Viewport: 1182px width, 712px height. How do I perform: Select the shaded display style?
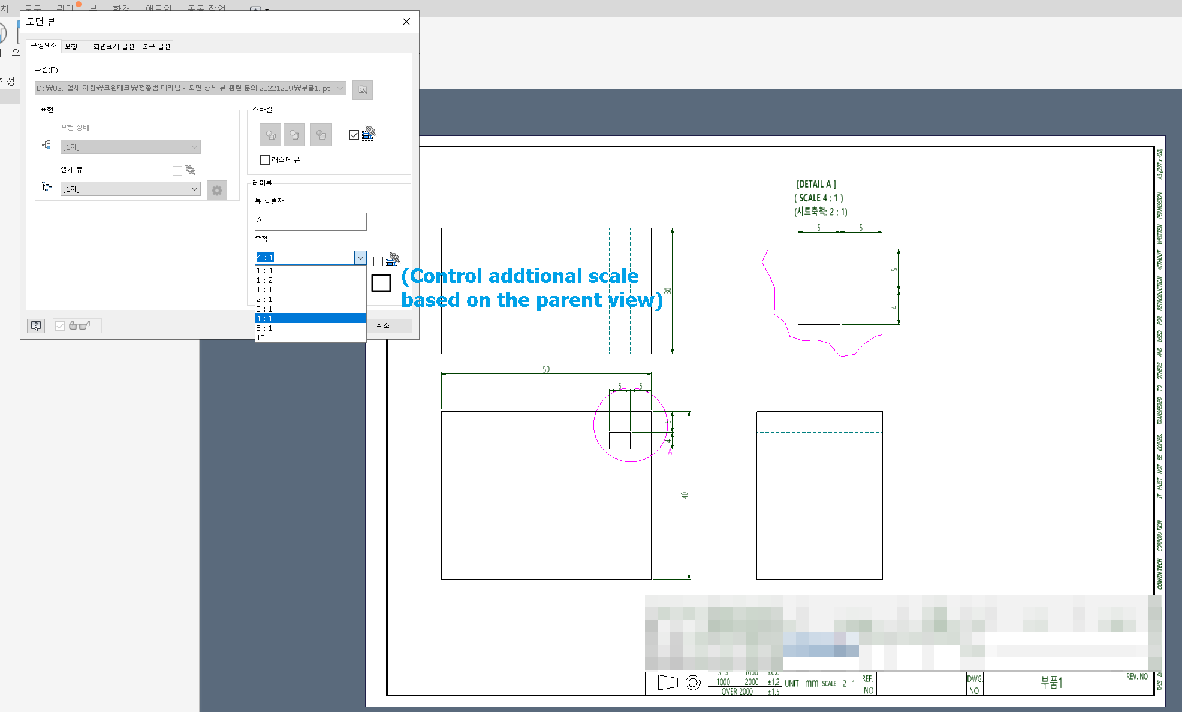pyautogui.click(x=321, y=135)
